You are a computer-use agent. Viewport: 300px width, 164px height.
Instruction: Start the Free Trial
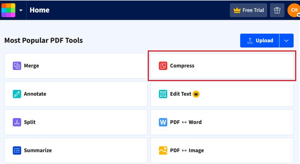point(248,10)
